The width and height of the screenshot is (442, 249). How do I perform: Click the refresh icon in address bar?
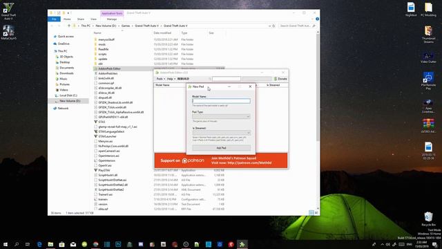click(x=273, y=26)
